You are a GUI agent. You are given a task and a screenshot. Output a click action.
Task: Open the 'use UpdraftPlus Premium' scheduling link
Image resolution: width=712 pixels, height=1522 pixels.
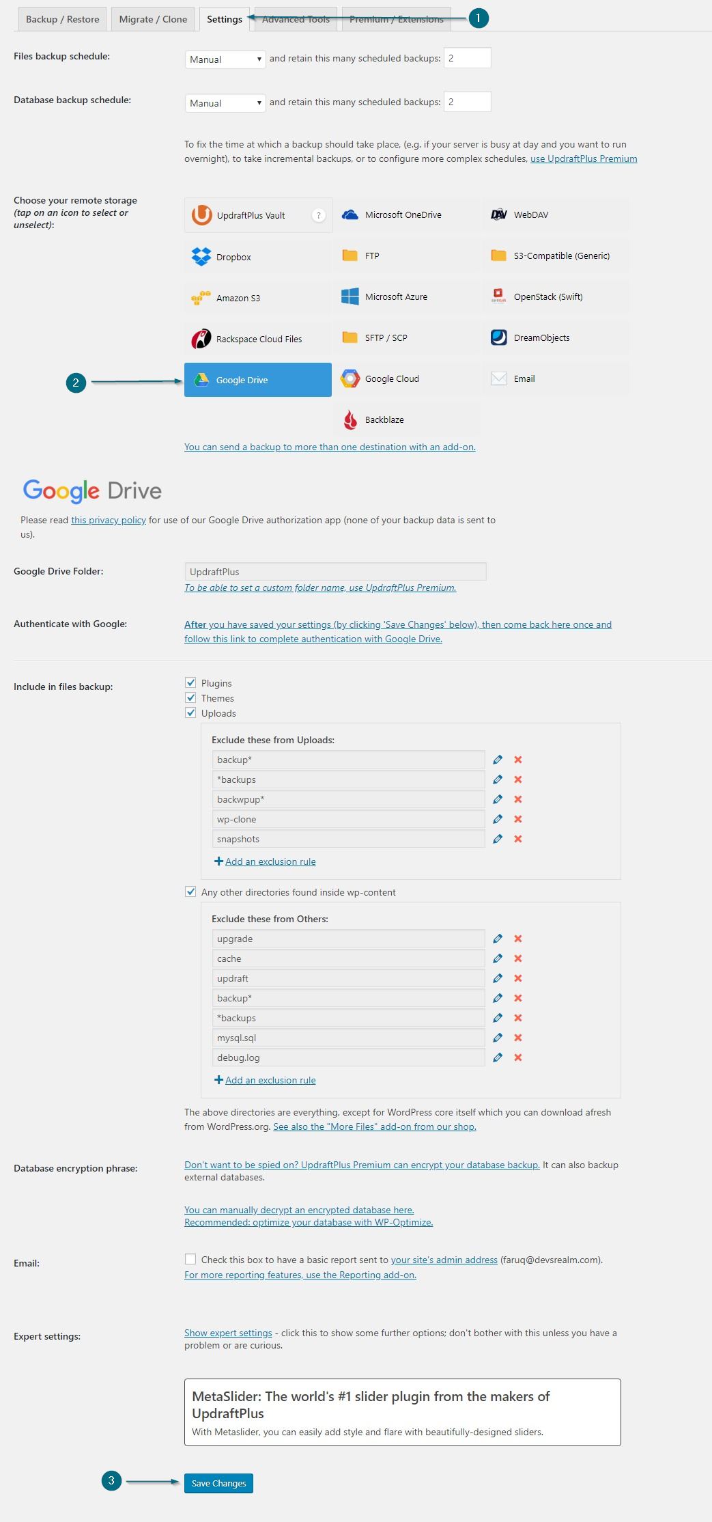[x=584, y=158]
